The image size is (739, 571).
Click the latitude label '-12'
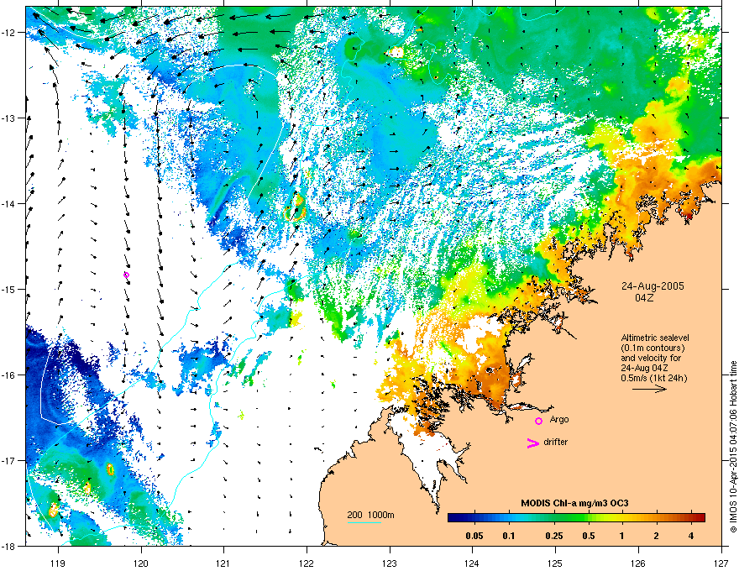tap(8, 32)
